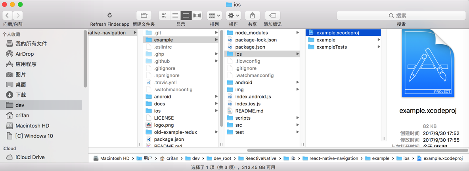
Task: Select the .flowconfig file
Action: click(x=262, y=61)
